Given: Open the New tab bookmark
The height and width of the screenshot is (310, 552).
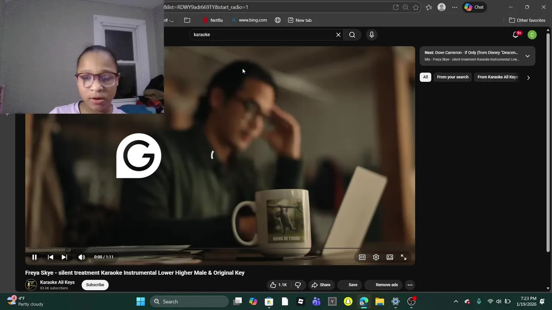Looking at the screenshot, I should coord(300,20).
